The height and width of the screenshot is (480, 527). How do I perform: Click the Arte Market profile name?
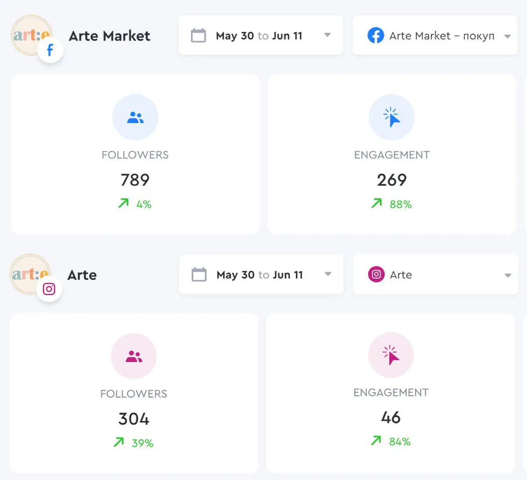pyautogui.click(x=109, y=36)
